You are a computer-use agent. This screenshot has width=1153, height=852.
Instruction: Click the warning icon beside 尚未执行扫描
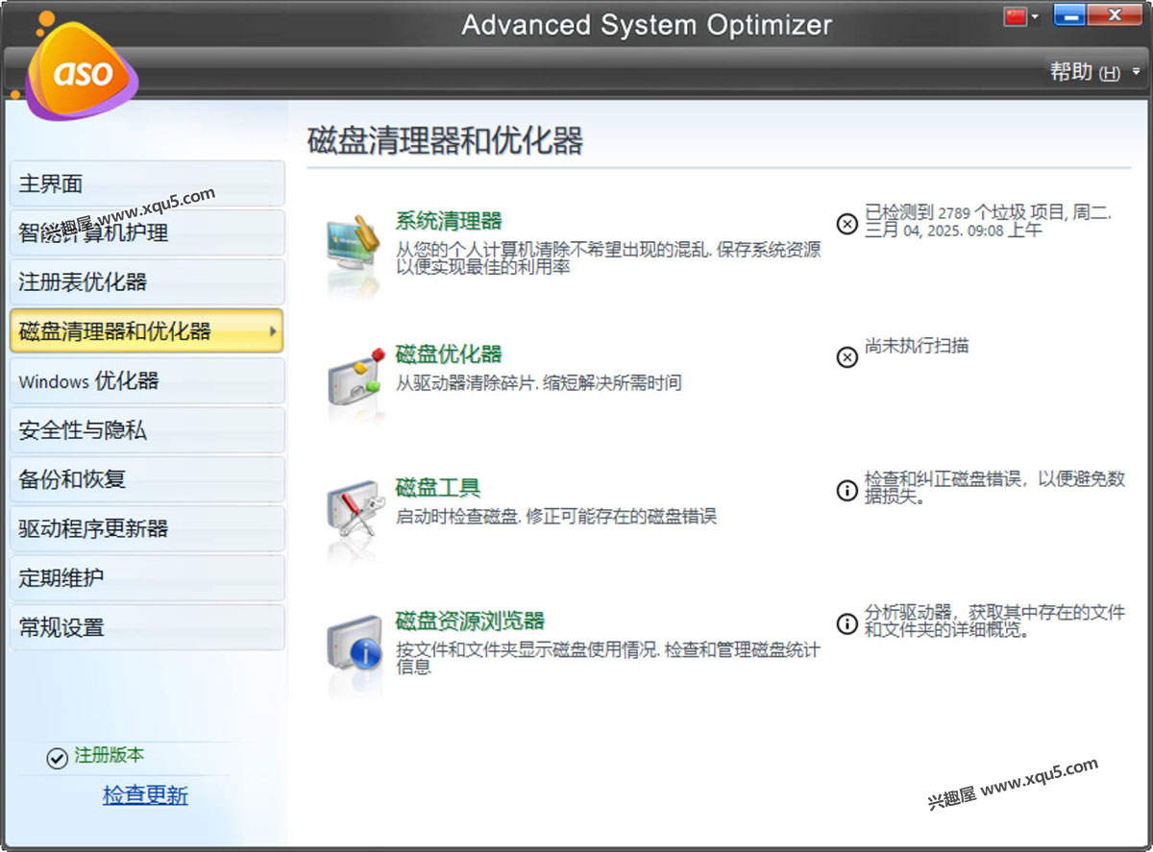coord(846,357)
